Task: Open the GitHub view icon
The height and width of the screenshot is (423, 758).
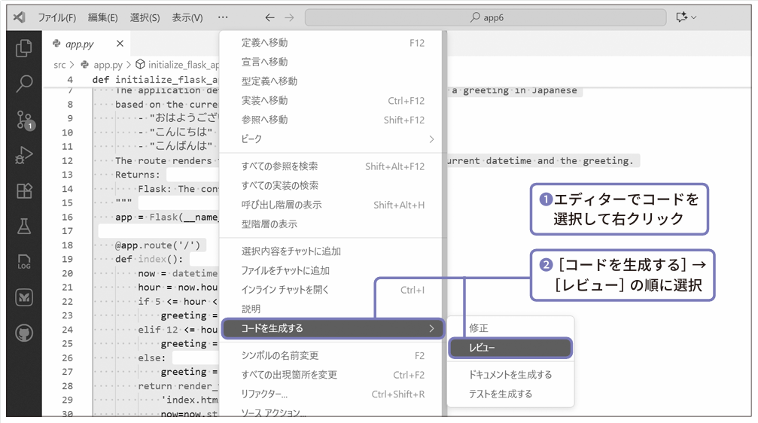Action: (x=23, y=333)
